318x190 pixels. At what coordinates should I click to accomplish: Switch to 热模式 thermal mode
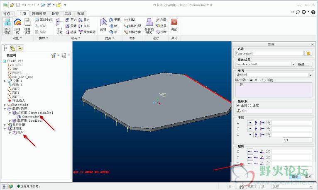17,26
